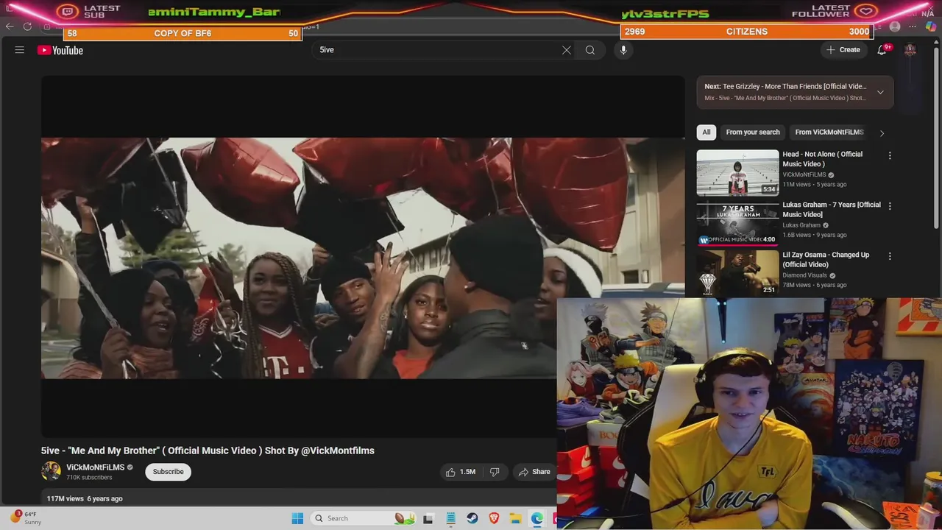
Task: Open the YouTube guide hamburger menu
Action: [x=20, y=50]
